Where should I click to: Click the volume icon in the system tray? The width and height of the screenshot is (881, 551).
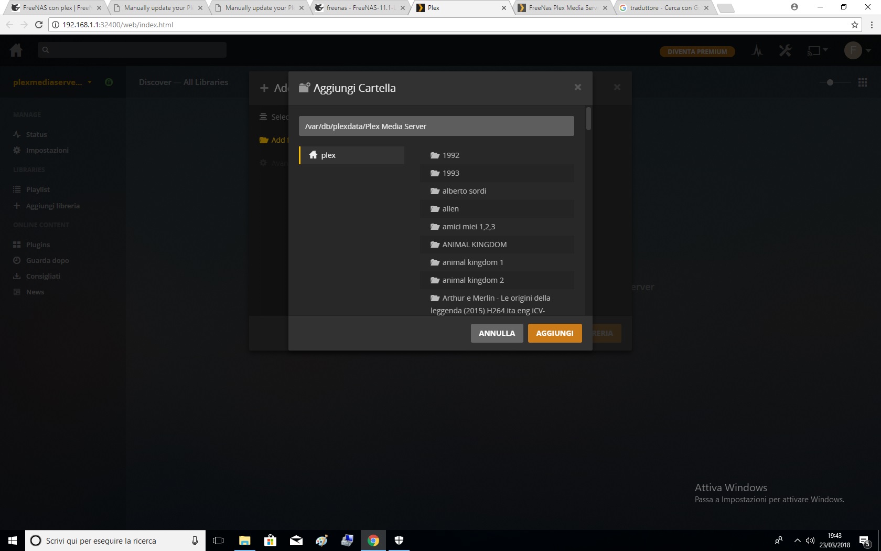click(x=810, y=541)
